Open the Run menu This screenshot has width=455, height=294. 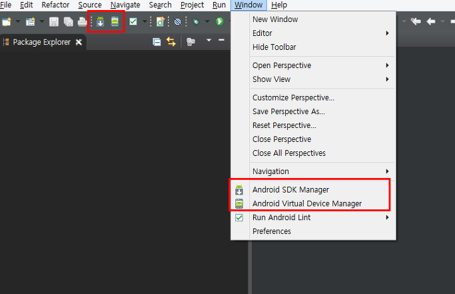[x=219, y=5]
